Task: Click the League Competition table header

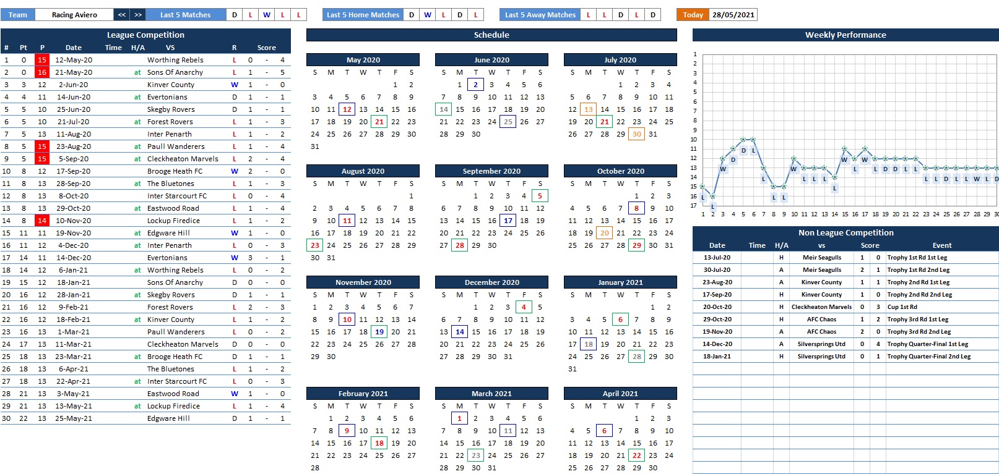Action: click(x=145, y=35)
